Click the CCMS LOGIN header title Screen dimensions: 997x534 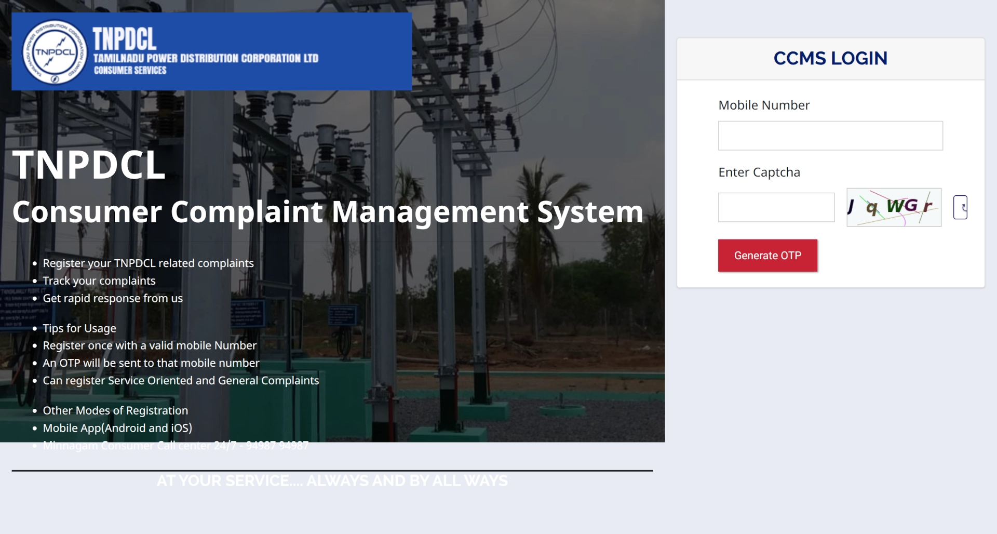830,58
